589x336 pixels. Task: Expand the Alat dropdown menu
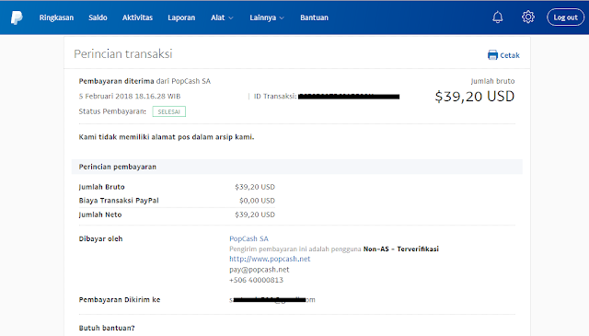coord(222,17)
